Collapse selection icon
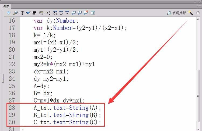Image resolution: width=202 pixels, height=131 pixels. (61, 13)
